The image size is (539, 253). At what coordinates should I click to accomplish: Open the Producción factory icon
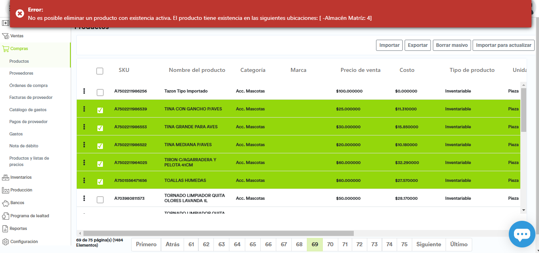(6, 190)
